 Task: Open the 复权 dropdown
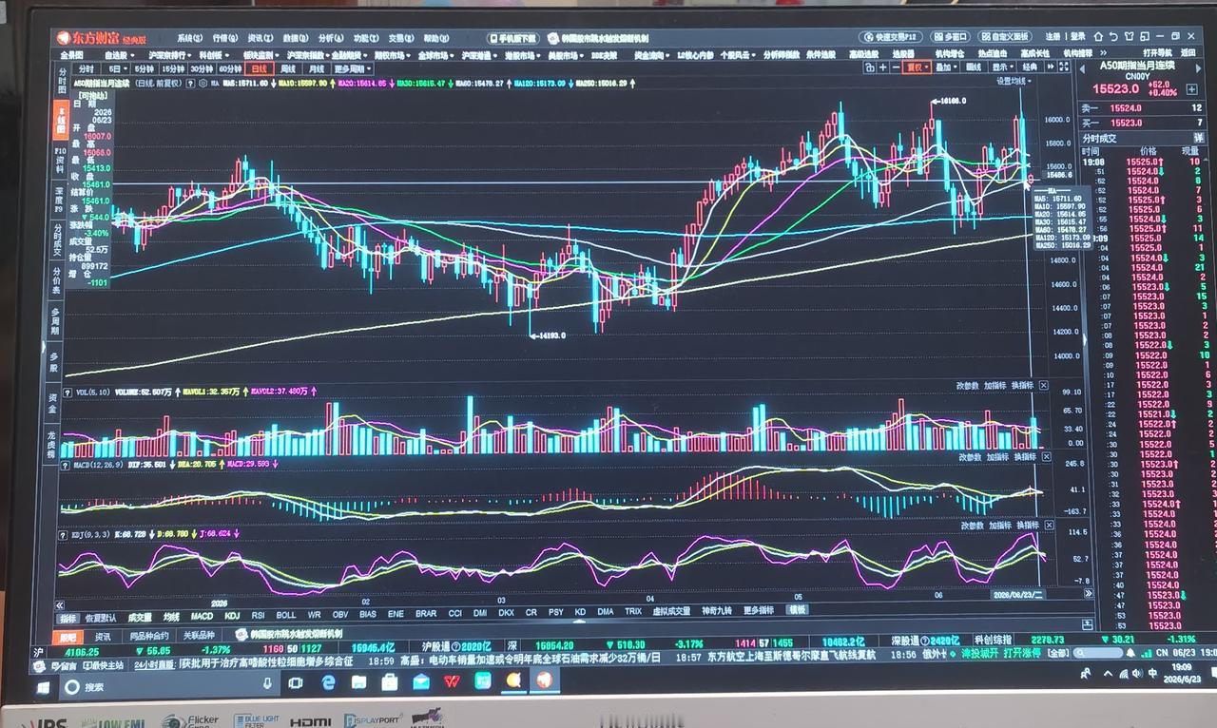[x=917, y=67]
